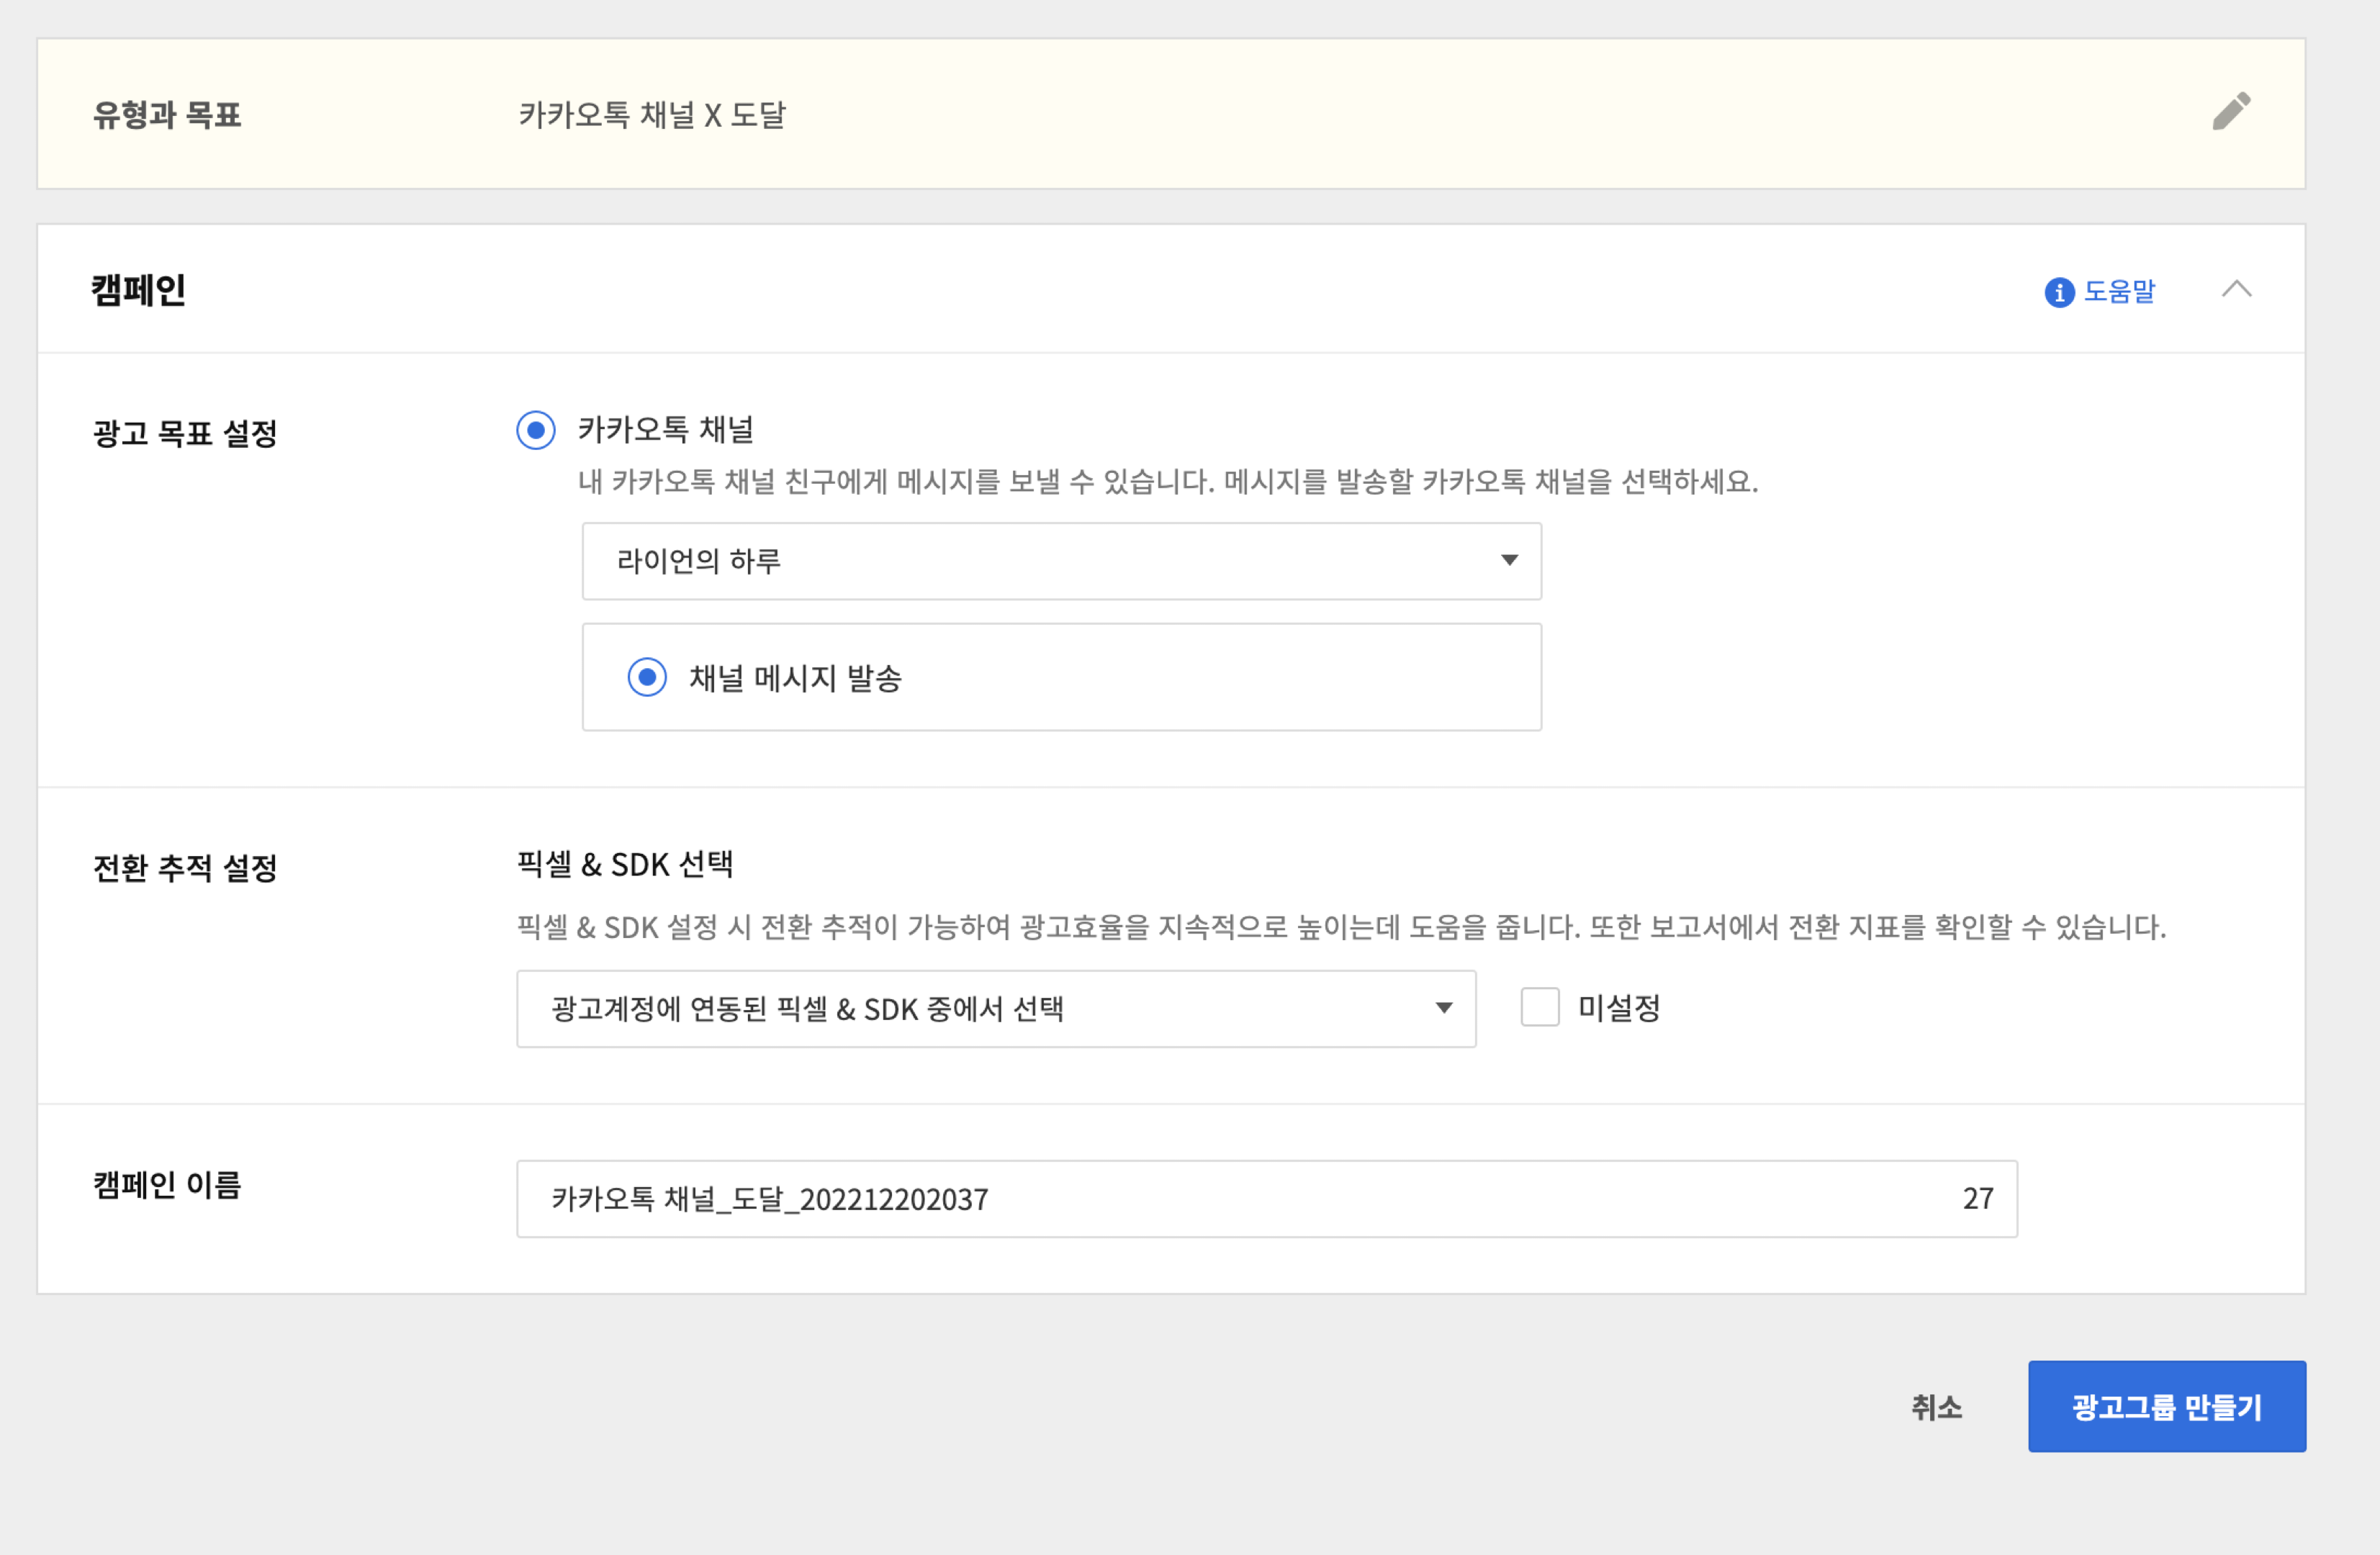2380x1555 pixels.
Task: Click the 유형과 목표 label
Action: (167, 115)
